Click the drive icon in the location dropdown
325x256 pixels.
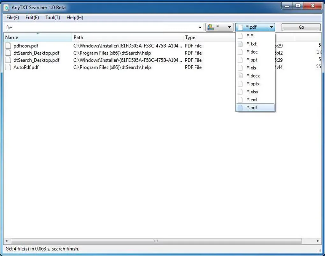211,27
